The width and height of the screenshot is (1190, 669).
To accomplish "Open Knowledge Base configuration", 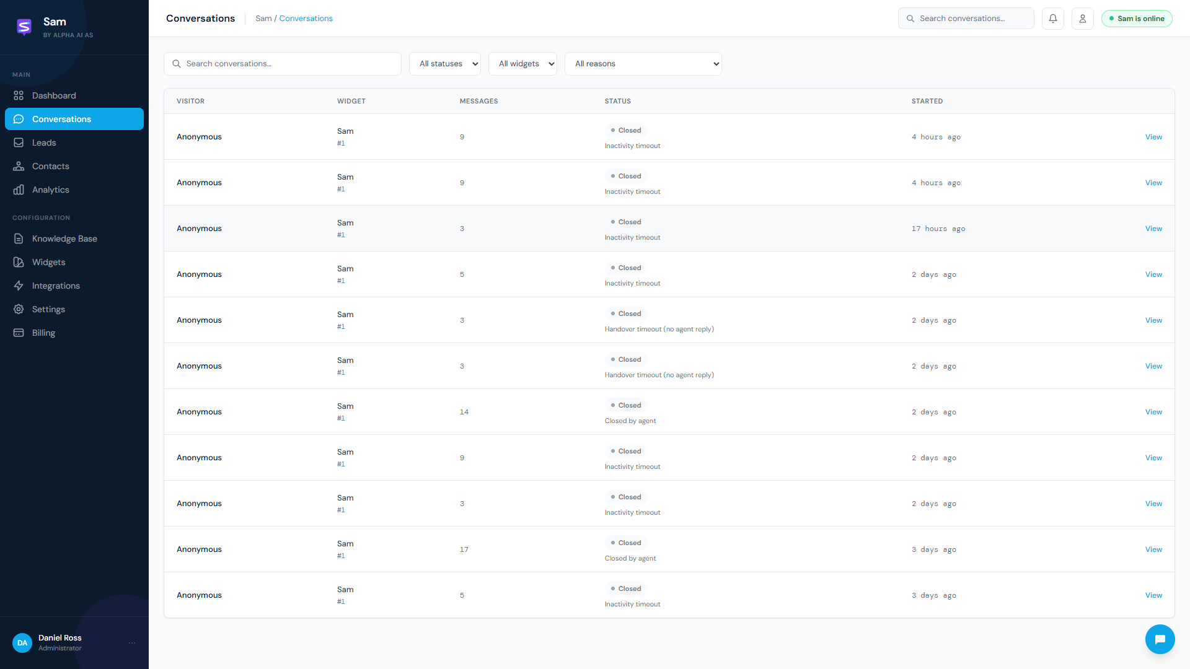I will pyautogui.click(x=74, y=238).
